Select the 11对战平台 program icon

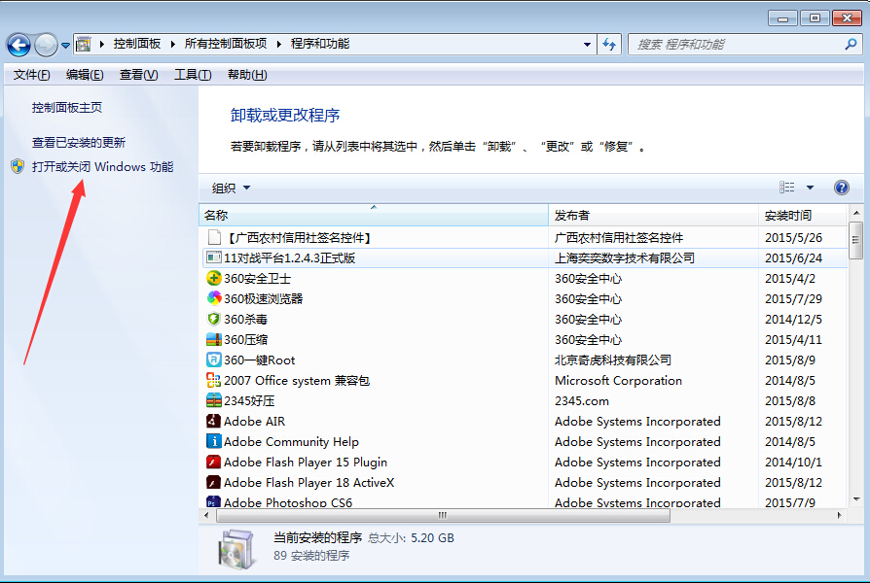214,257
